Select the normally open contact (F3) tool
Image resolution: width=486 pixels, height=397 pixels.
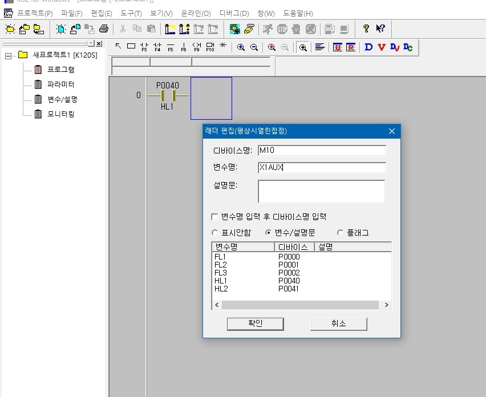tap(144, 47)
